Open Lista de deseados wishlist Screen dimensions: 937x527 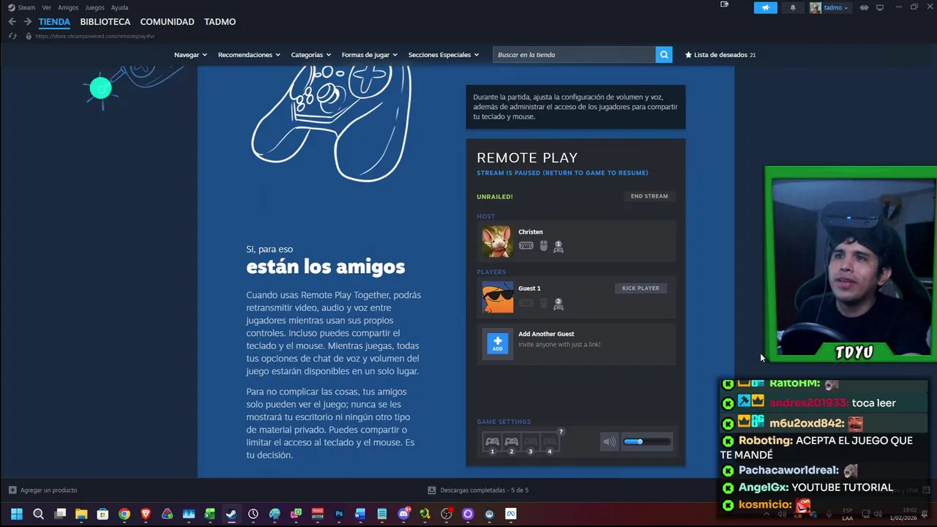(x=720, y=55)
